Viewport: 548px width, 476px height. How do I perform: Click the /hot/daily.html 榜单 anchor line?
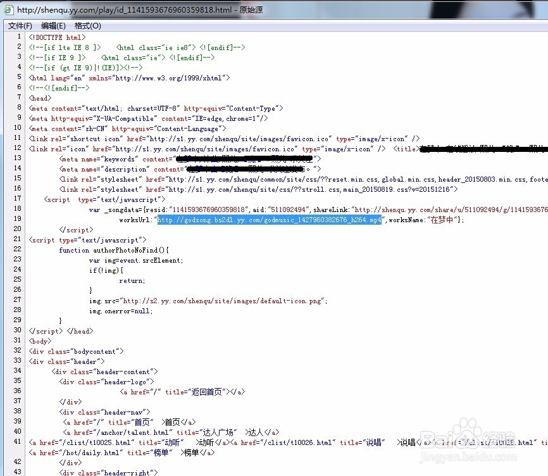121,453
